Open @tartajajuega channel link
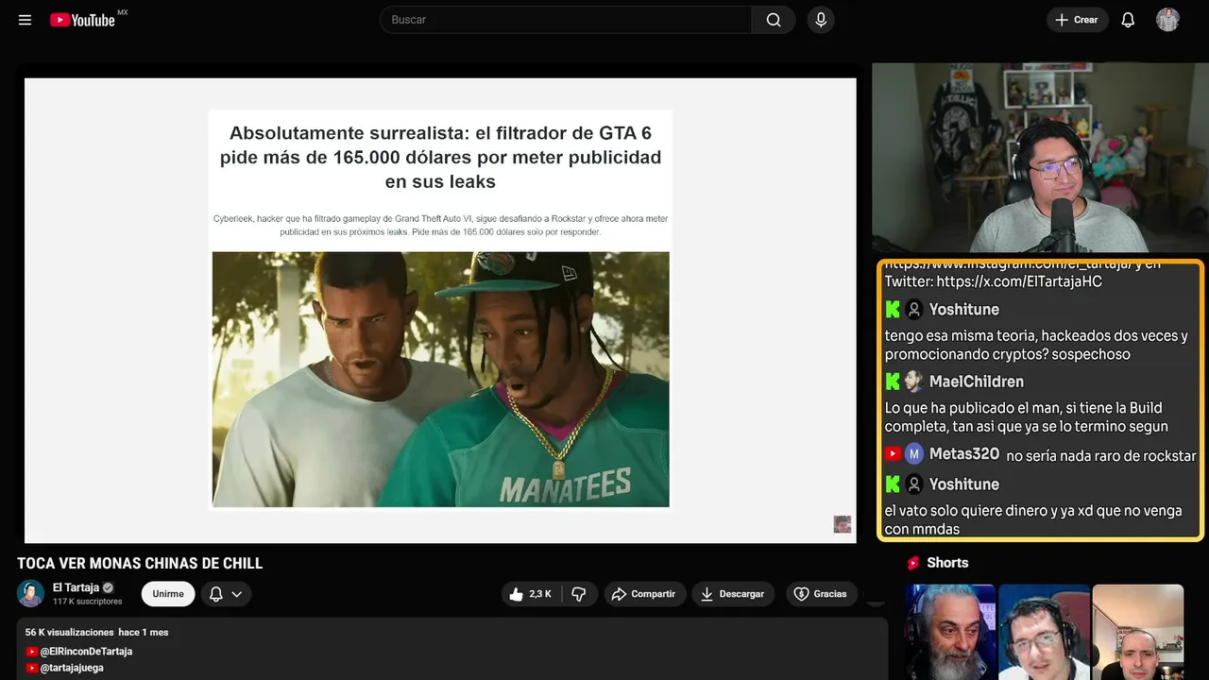The image size is (1209, 680). pyautogui.click(x=72, y=668)
